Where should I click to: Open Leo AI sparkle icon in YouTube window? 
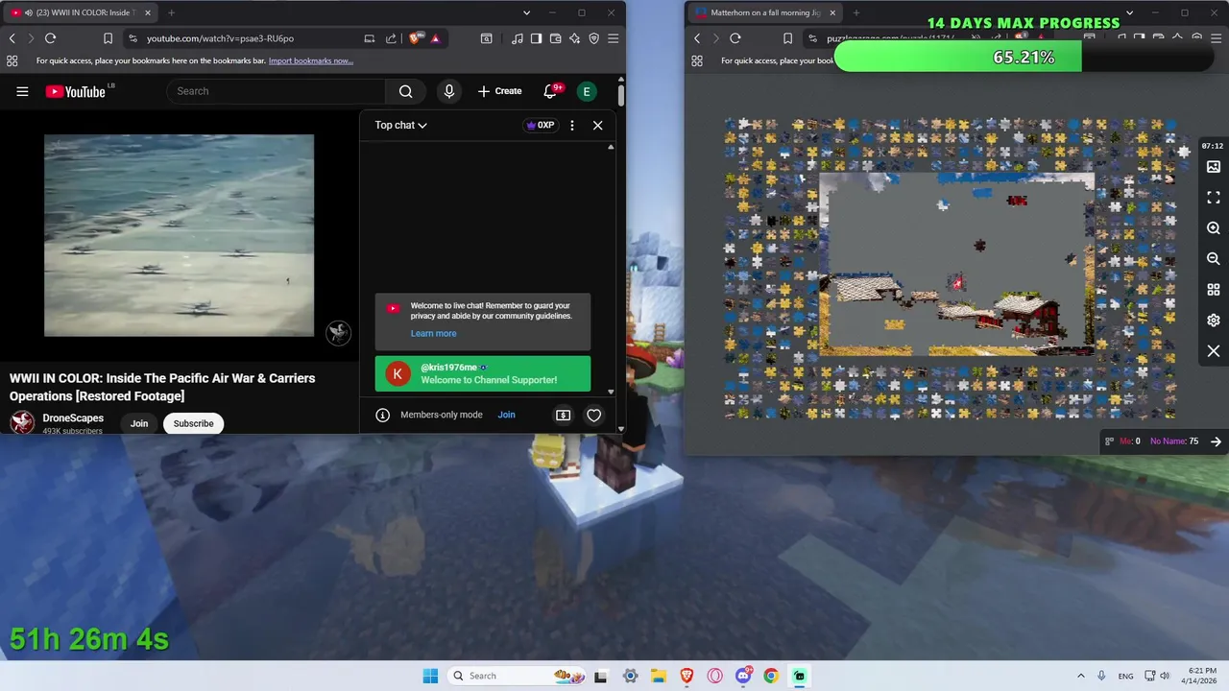point(574,38)
